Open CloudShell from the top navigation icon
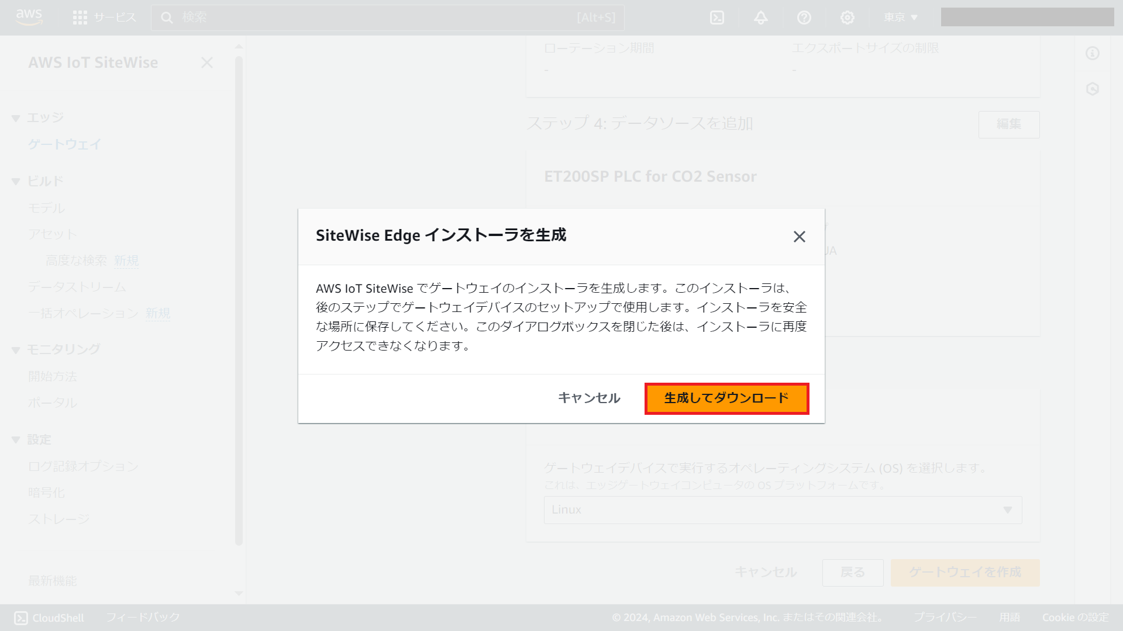The image size is (1123, 631). pyautogui.click(x=718, y=18)
